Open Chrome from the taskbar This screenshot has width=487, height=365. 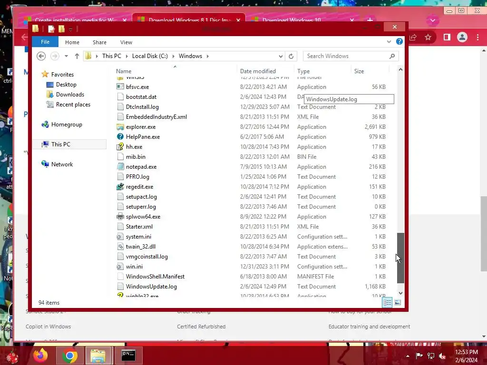point(69,355)
